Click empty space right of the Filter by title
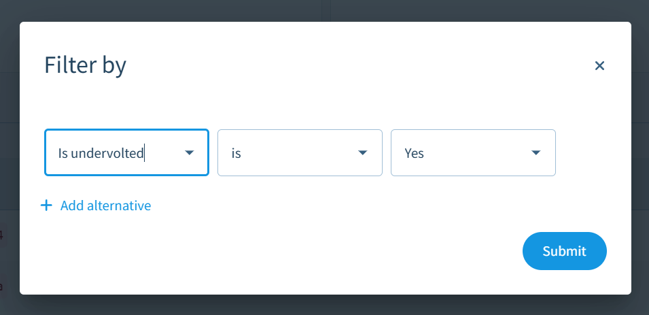Screen dimensions: 649x315 [x=340, y=65]
